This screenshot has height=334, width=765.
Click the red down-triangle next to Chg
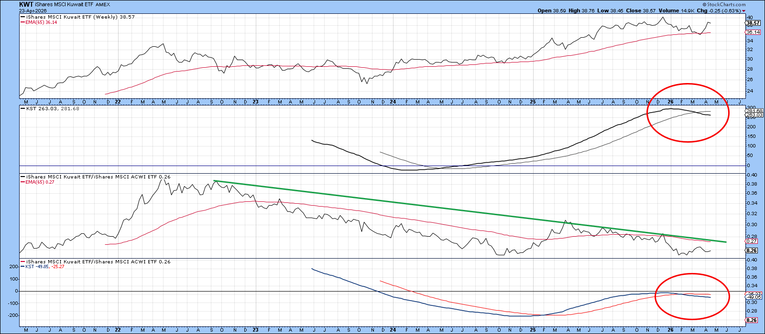743,11
